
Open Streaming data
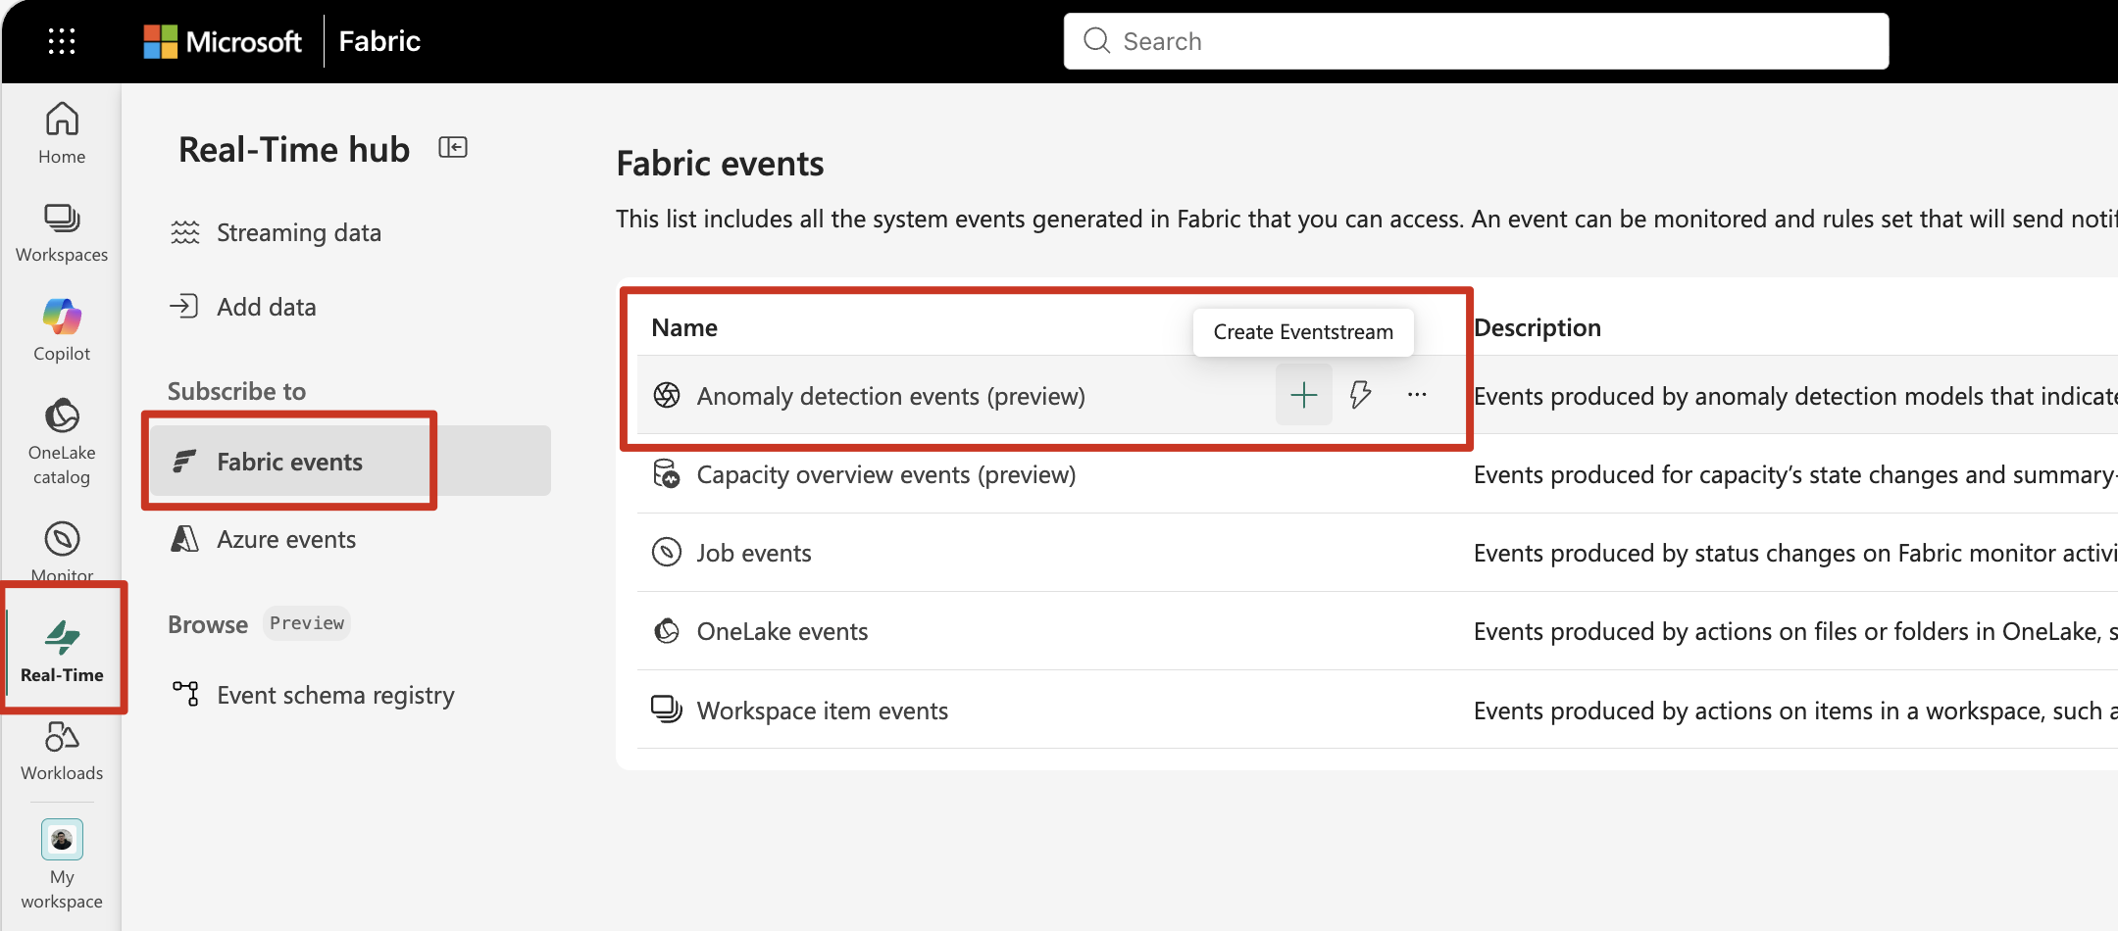298,231
